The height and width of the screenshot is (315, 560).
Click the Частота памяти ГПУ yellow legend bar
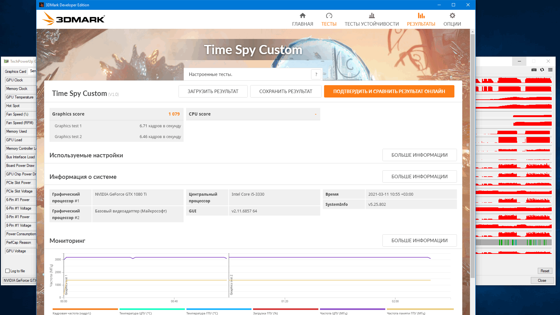click(420, 309)
